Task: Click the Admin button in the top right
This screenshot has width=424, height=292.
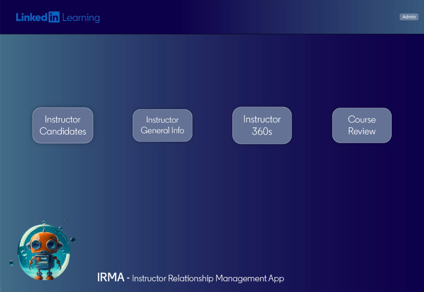Action: click(409, 17)
